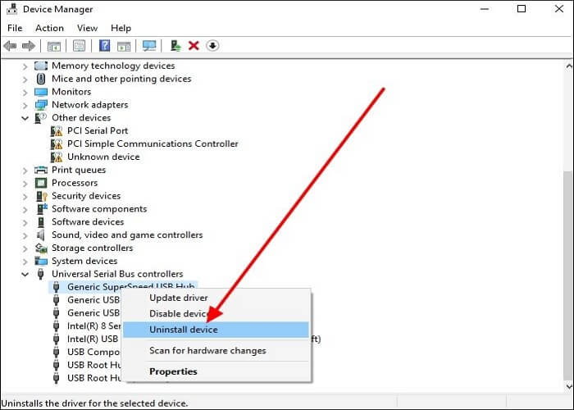Click the mouse icon beside Mice and other pointing devices

[41, 79]
